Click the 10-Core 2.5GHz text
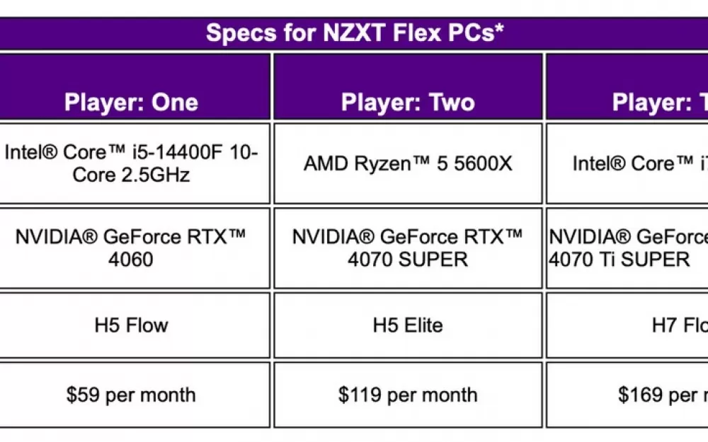The height and width of the screenshot is (442, 708). [165, 163]
